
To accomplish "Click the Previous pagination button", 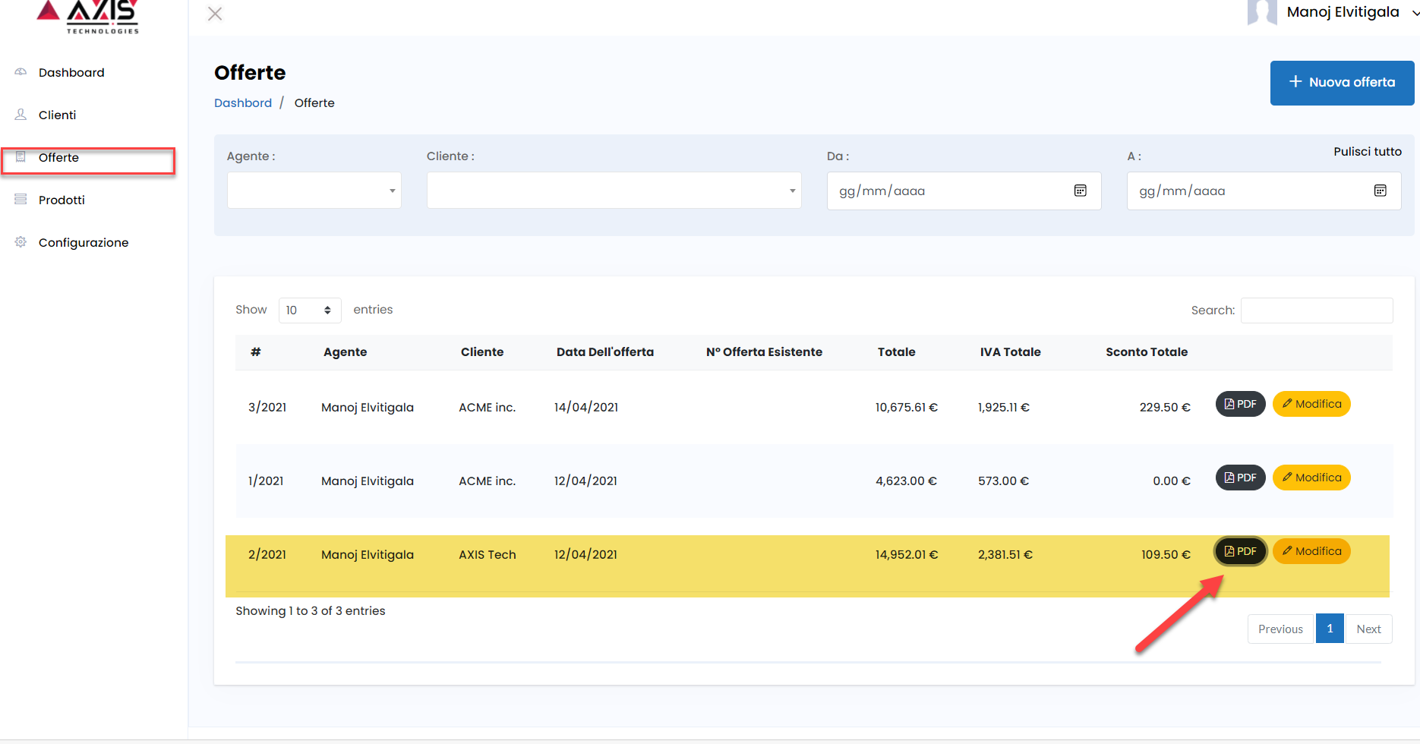I will [x=1280, y=629].
